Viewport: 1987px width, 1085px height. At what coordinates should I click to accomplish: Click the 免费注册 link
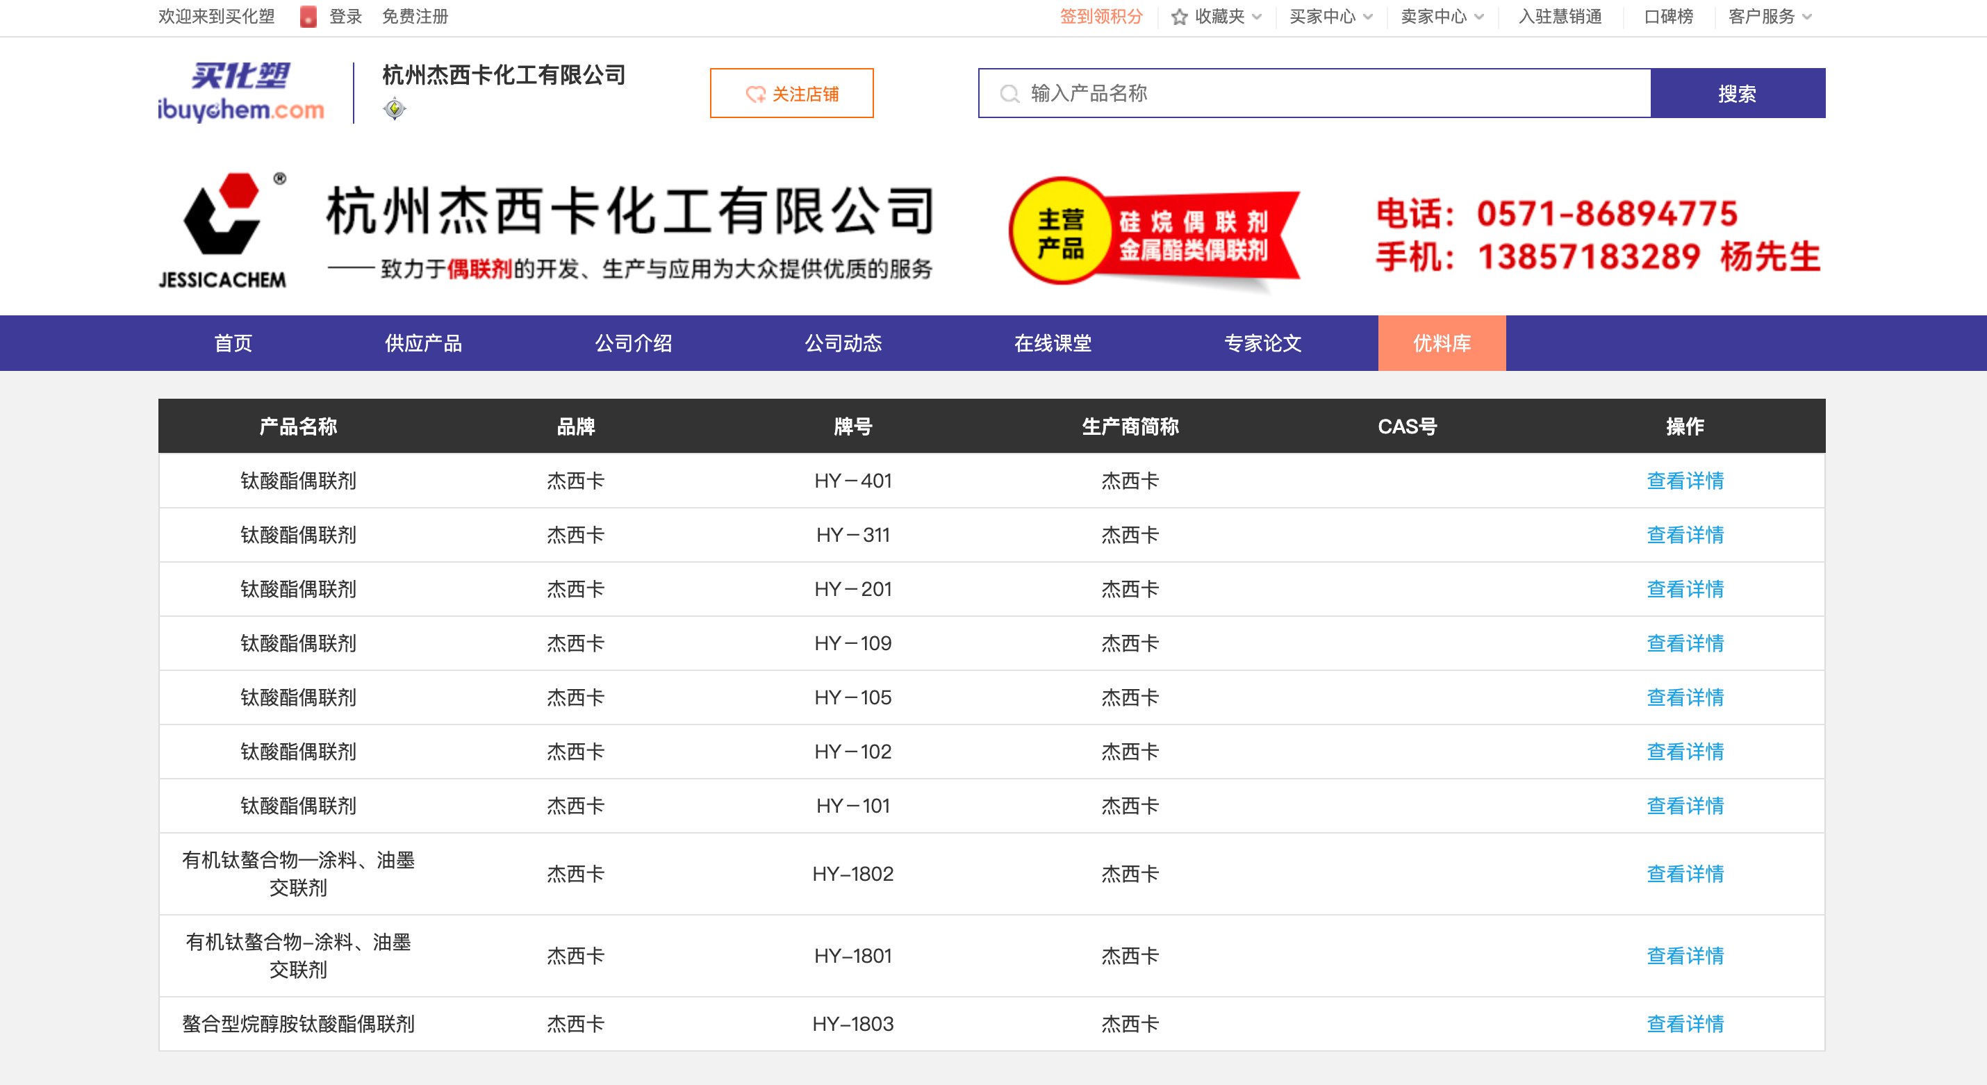415,16
